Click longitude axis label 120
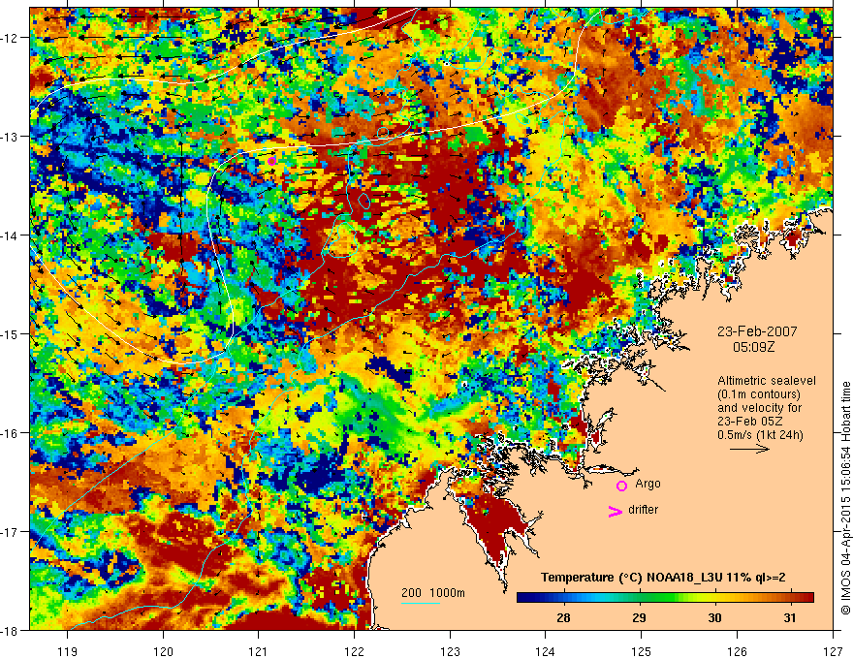Image resolution: width=853 pixels, height=659 pixels. click(163, 651)
